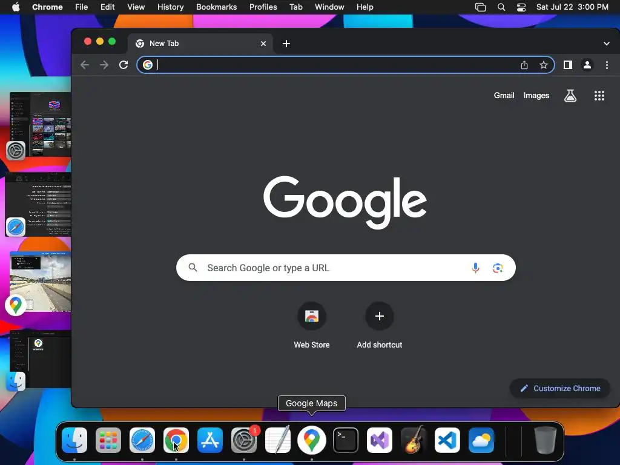Open the Chrome profile avatar menu
Viewport: 620px width, 465px height.
coord(587,65)
